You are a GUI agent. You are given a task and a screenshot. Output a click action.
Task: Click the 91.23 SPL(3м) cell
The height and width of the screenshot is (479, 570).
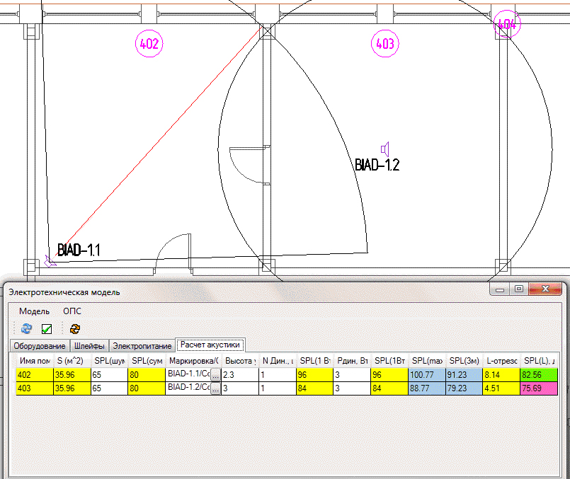464,375
